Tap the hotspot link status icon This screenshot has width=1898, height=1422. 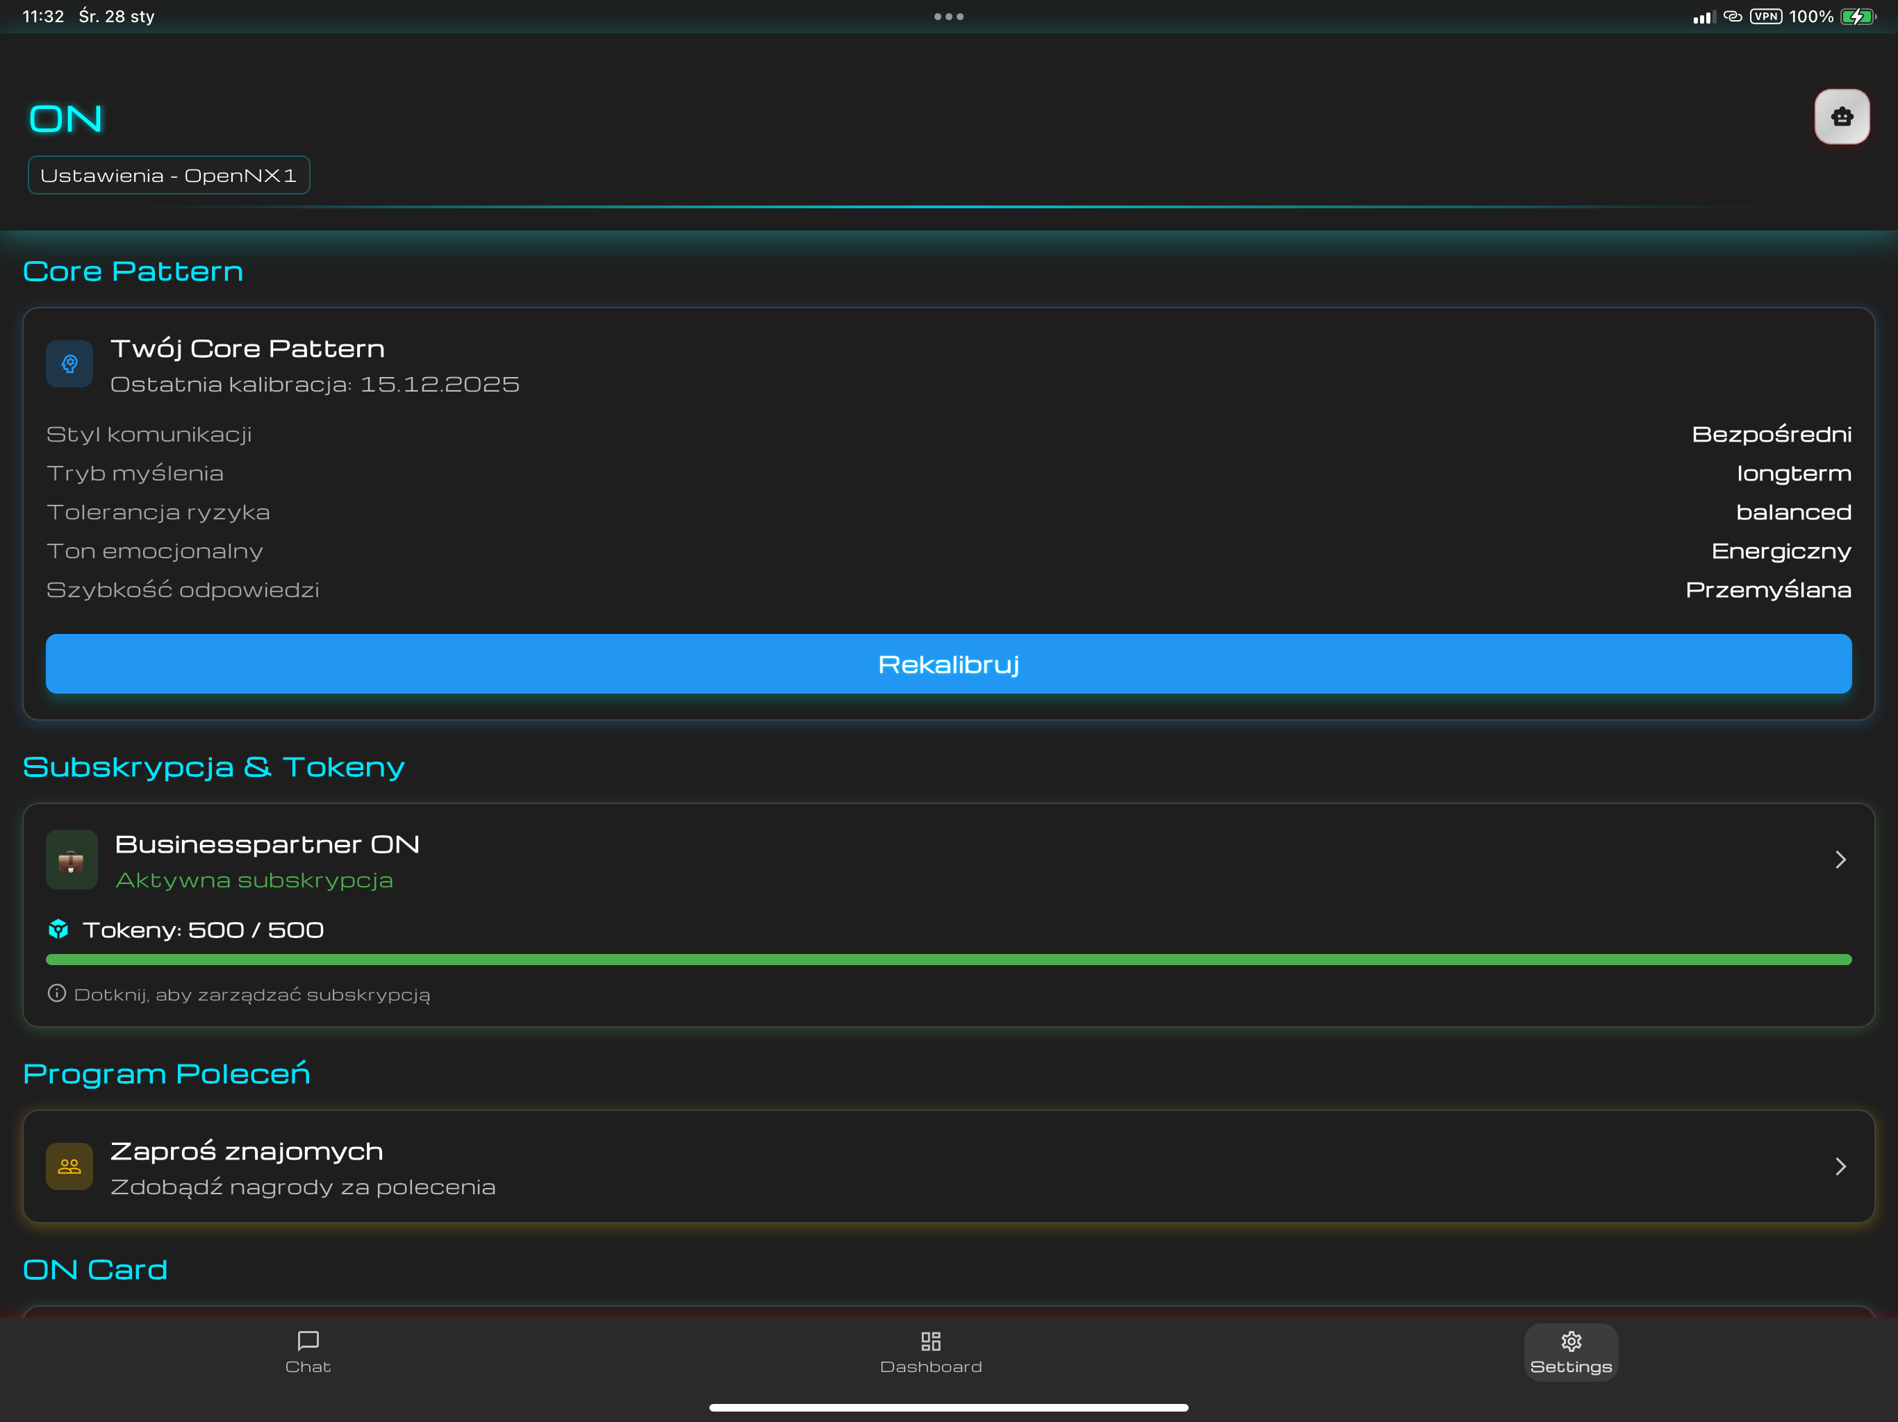(x=1733, y=16)
